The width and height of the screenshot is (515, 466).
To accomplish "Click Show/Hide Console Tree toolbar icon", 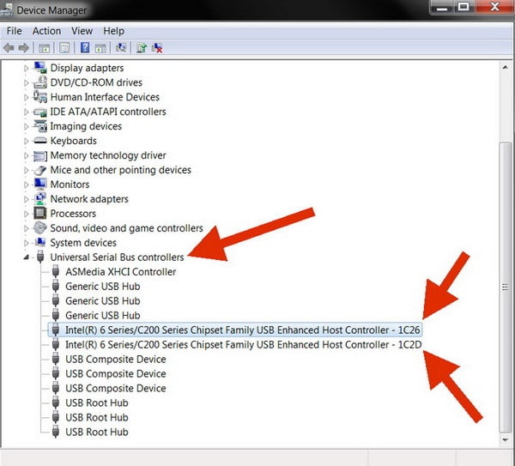I will [x=45, y=48].
